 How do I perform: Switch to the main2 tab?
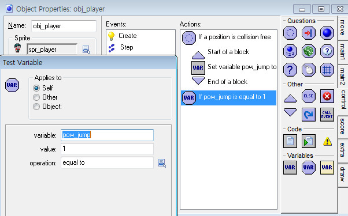[x=342, y=76]
